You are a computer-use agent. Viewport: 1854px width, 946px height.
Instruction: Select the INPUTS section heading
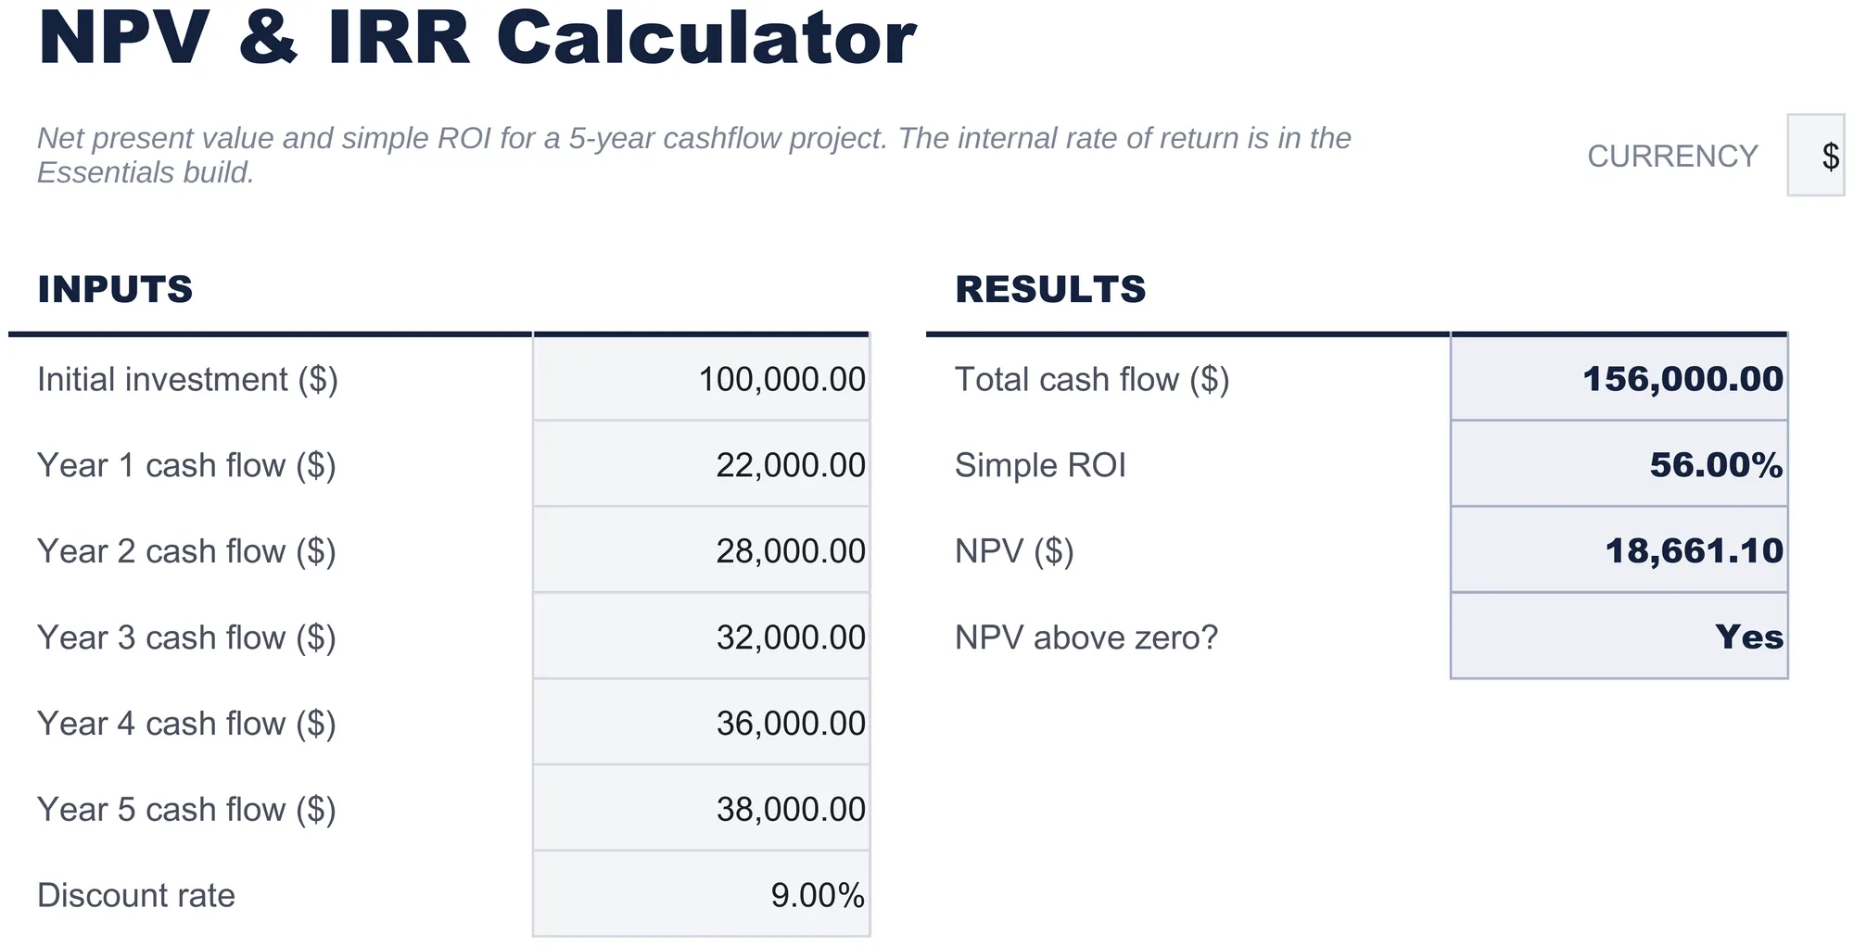tap(115, 289)
